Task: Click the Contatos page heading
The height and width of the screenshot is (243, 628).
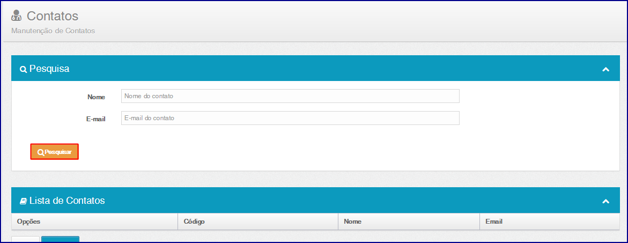Action: (53, 16)
